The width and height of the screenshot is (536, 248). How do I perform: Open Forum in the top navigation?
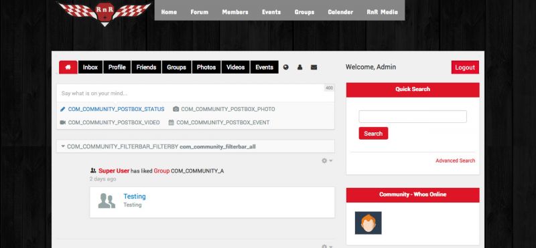[199, 12]
